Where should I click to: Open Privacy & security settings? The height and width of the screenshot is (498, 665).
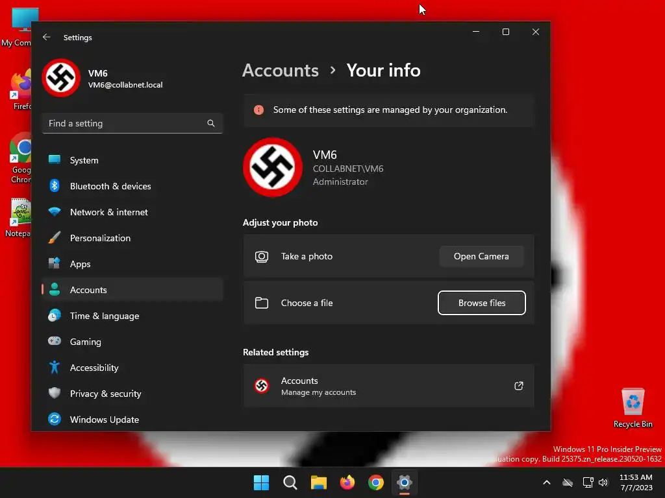click(x=132, y=394)
